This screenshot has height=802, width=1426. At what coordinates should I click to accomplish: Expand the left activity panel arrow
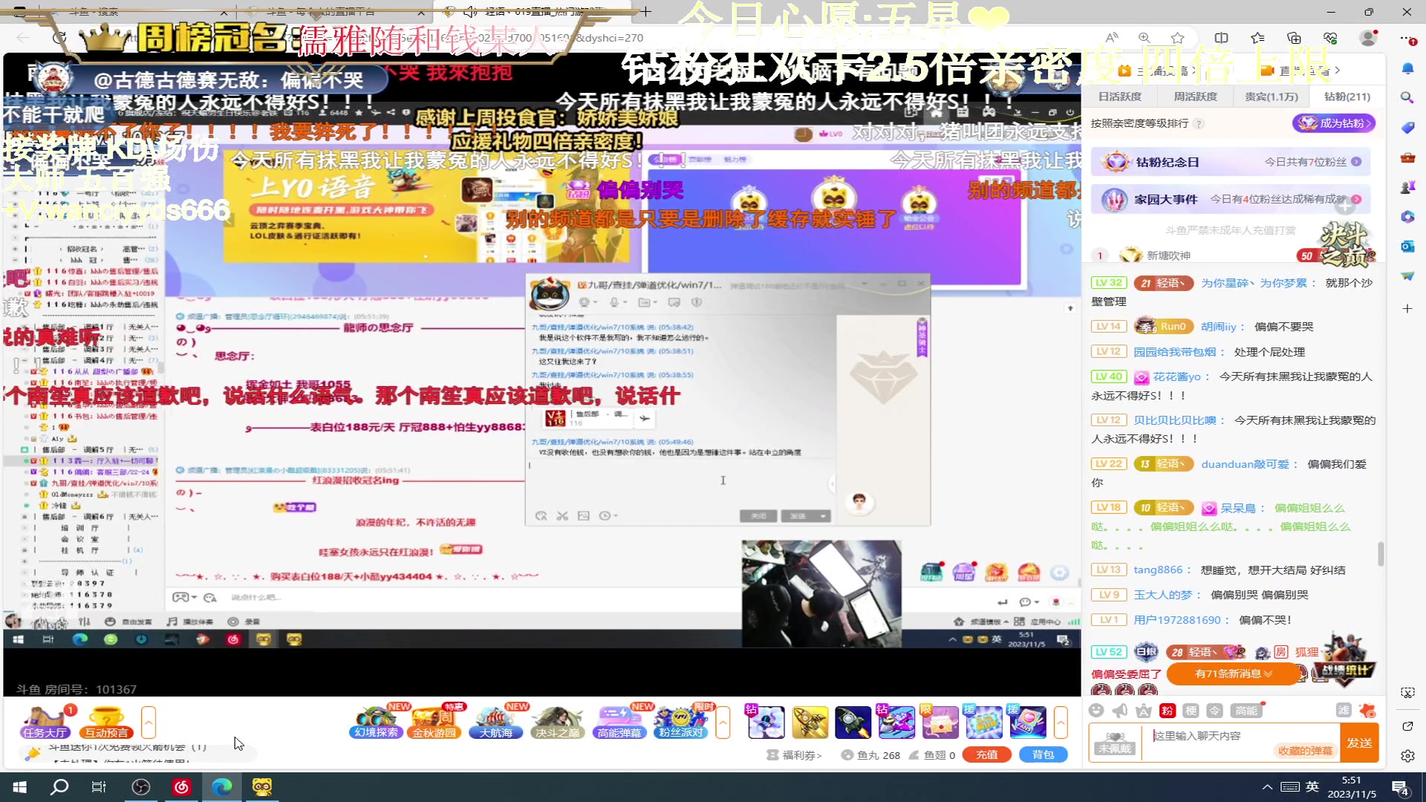(149, 722)
